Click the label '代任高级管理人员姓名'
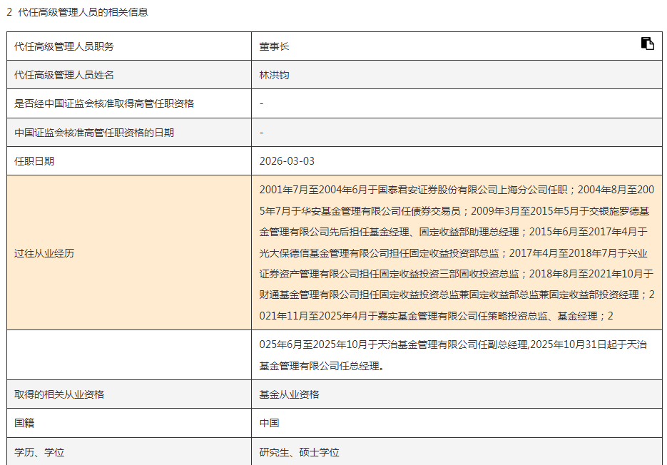Viewport: 667px width, 465px height. (64, 75)
